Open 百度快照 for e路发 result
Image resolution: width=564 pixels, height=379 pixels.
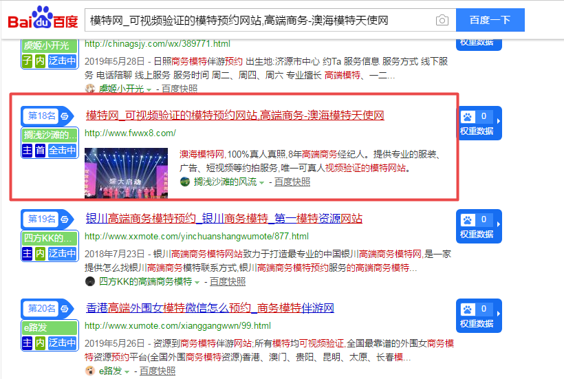click(158, 371)
